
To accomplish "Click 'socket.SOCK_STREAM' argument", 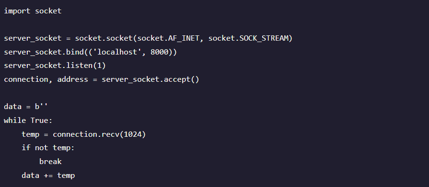I will click(x=248, y=38).
